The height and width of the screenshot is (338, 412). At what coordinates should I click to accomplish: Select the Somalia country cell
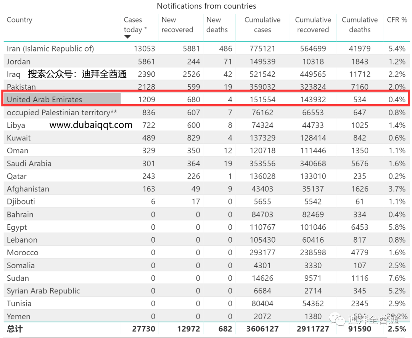pyautogui.click(x=21, y=266)
